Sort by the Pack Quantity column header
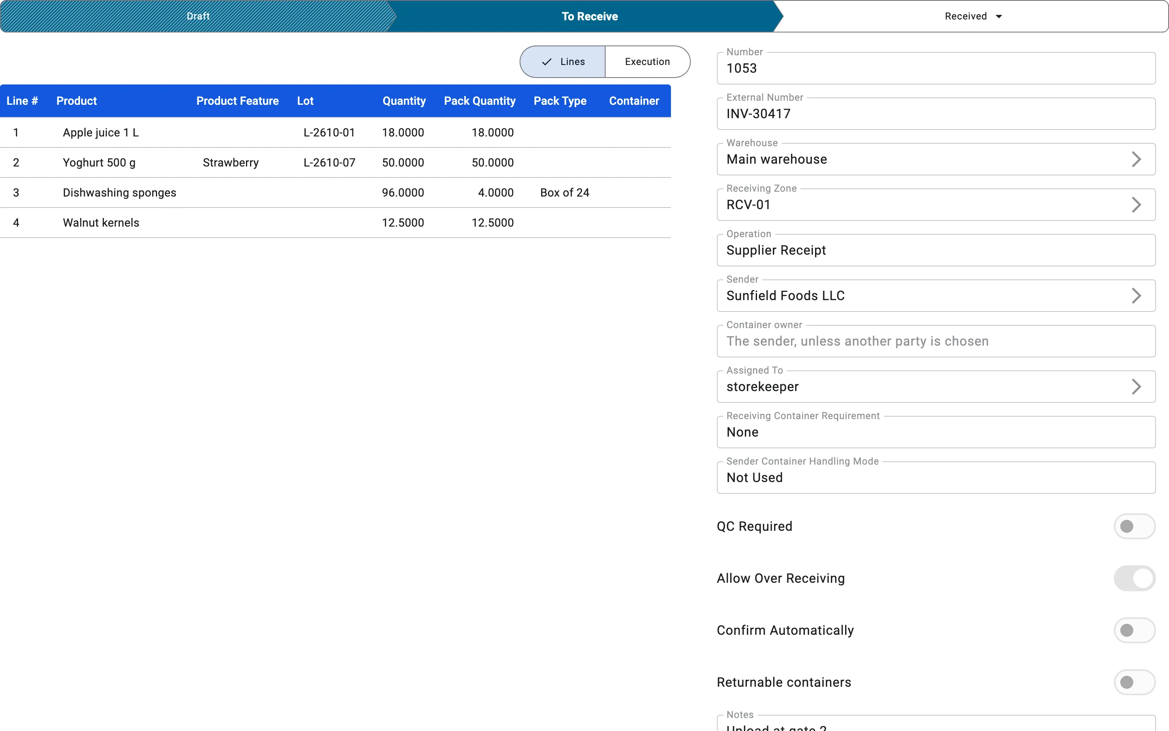Viewport: 1169px width, 731px height. point(480,101)
